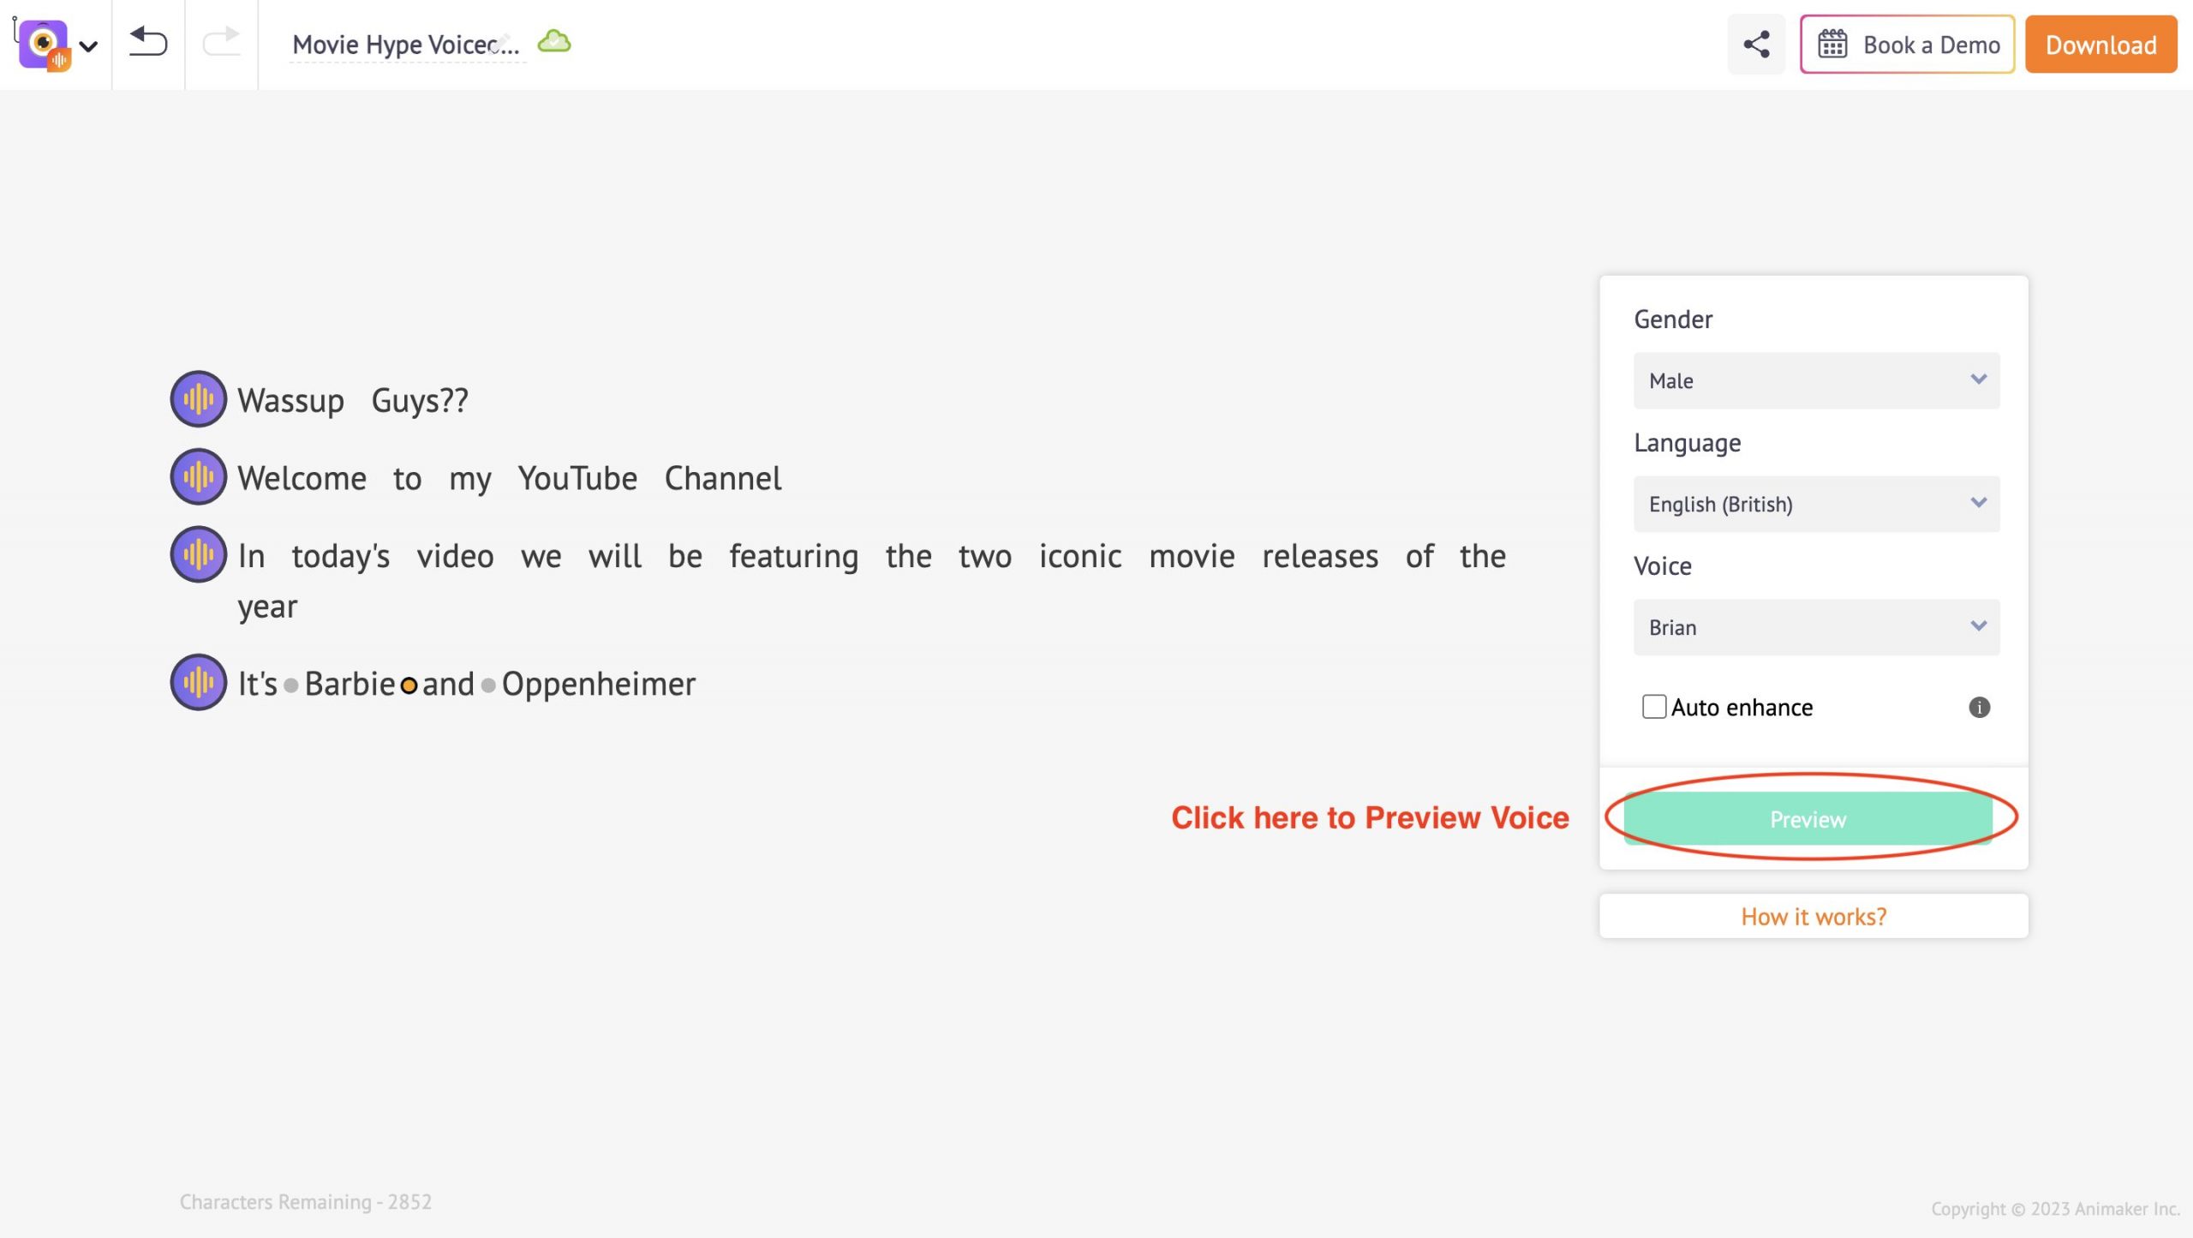The height and width of the screenshot is (1238, 2193).
Task: Open the Language dropdown English (British)
Action: (1816, 504)
